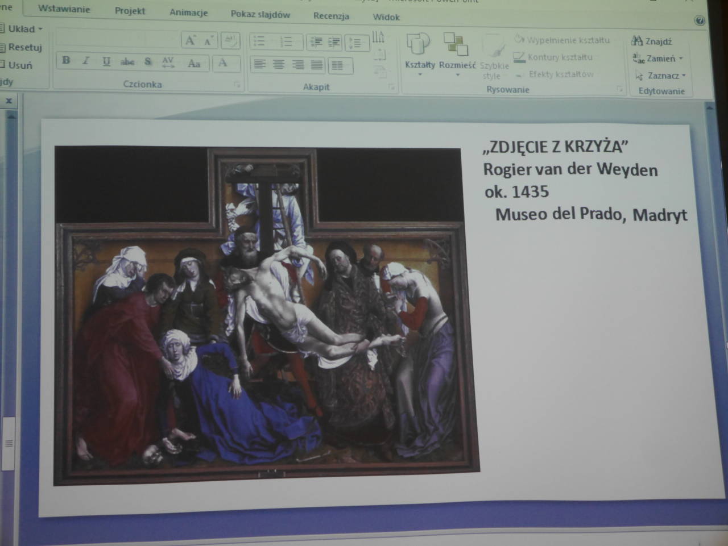This screenshot has height=546, width=728.
Task: Open the PowerPoint help icon
Action: tap(700, 21)
